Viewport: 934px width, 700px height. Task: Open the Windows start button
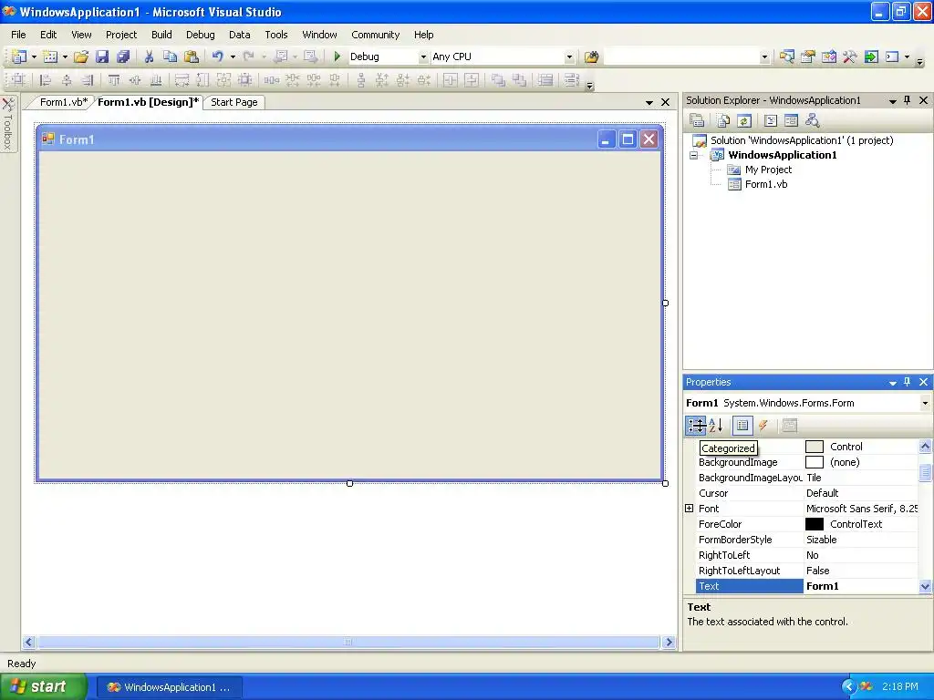tap(43, 686)
